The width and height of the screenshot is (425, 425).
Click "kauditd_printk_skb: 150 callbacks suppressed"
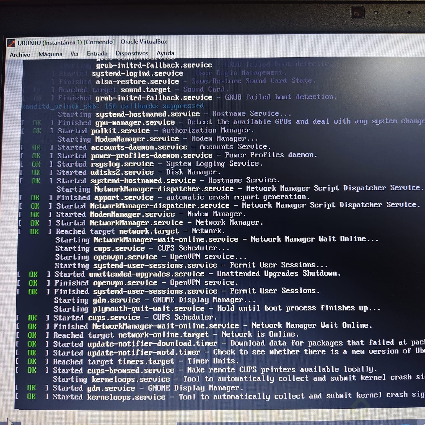coord(113,106)
